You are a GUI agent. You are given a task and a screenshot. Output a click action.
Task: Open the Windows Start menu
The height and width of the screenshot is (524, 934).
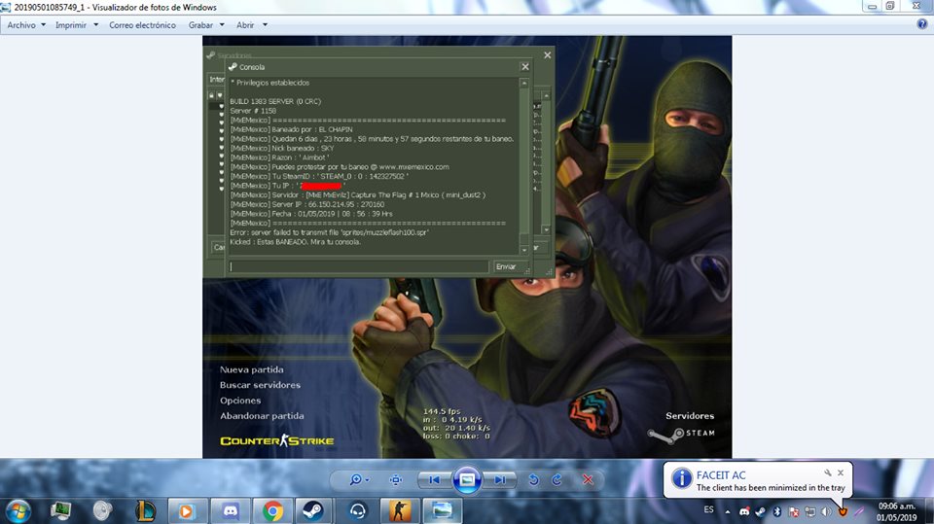[x=18, y=511]
